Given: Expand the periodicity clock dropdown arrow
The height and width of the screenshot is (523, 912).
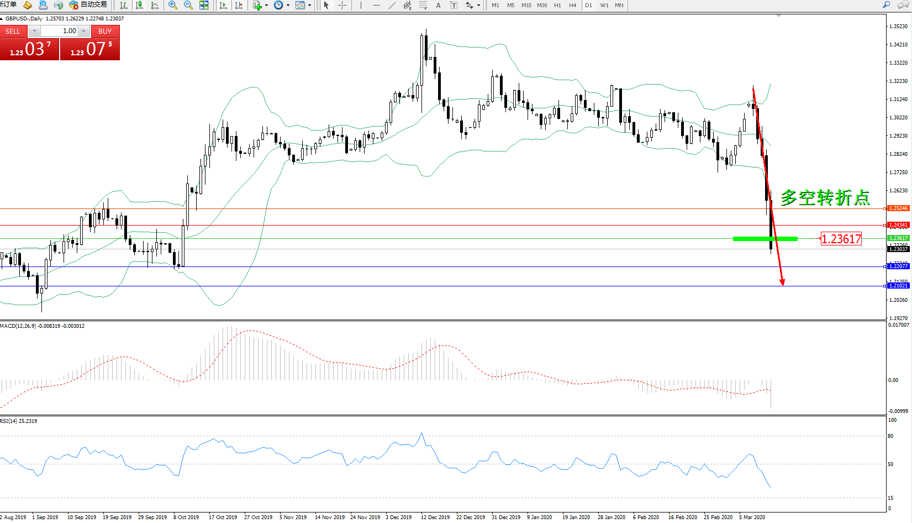Looking at the screenshot, I should [x=288, y=6].
